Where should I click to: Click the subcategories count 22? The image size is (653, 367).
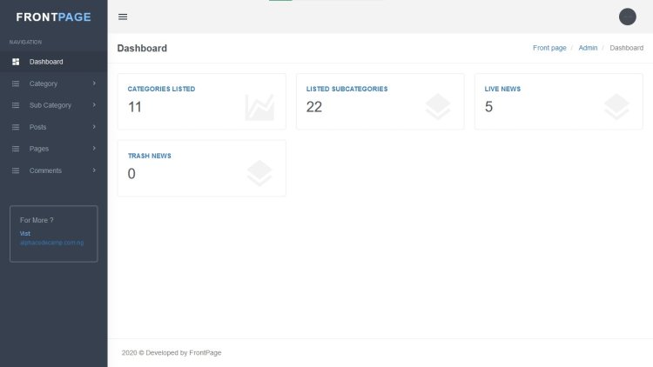tap(314, 107)
